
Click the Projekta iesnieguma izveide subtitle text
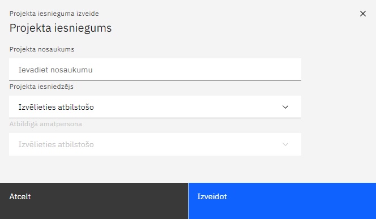click(x=54, y=14)
